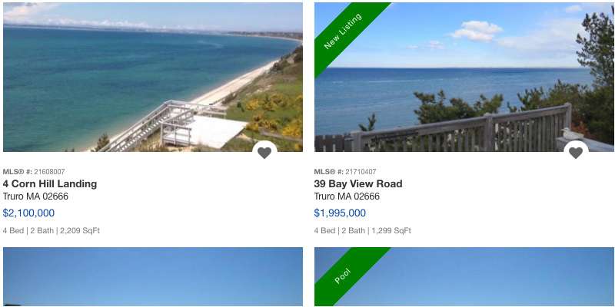Viewport: 615px width, 307px height.
Task: Click the $2,100,000 price
Action: (28, 213)
